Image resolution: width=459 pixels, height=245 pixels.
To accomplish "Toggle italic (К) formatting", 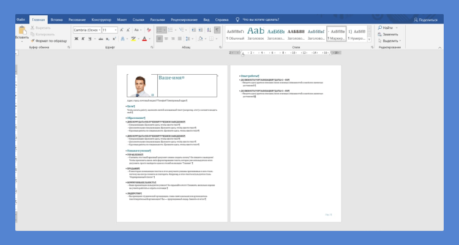I will 83,39.
